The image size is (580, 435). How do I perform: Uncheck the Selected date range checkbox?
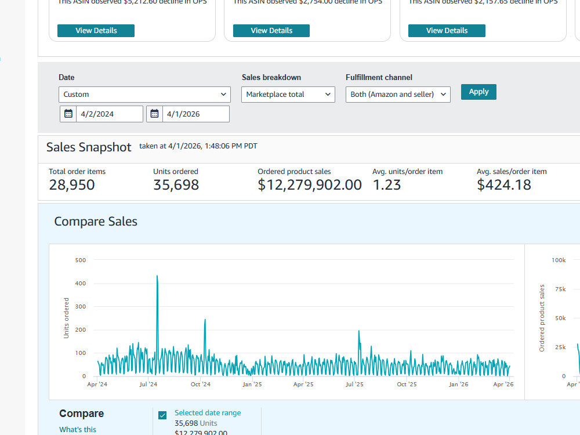click(162, 415)
